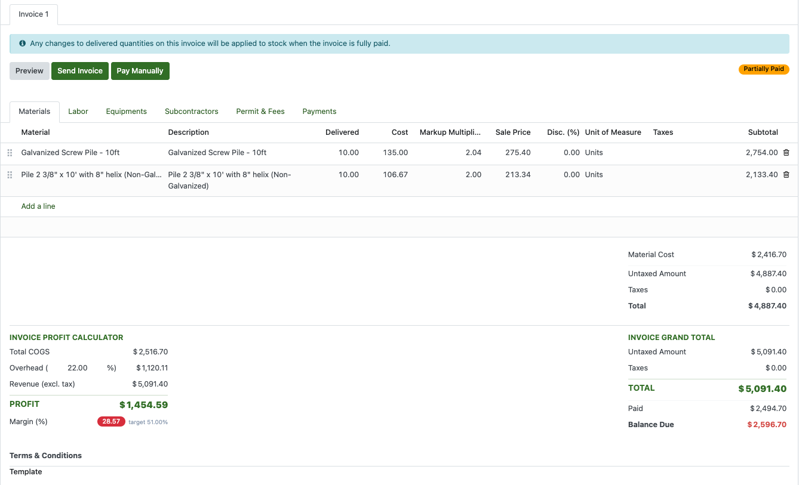Edit sale price 275.40
The image size is (799, 485).
pos(518,153)
